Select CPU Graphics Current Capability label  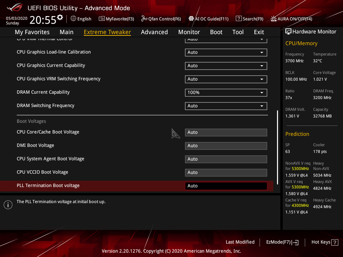(51, 65)
